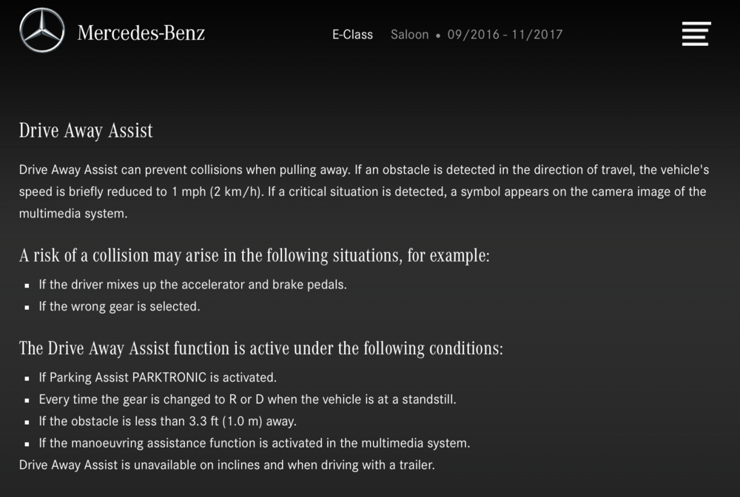The image size is (740, 497).
Task: Click the introductory paragraph about preventing collisions
Action: point(363,192)
